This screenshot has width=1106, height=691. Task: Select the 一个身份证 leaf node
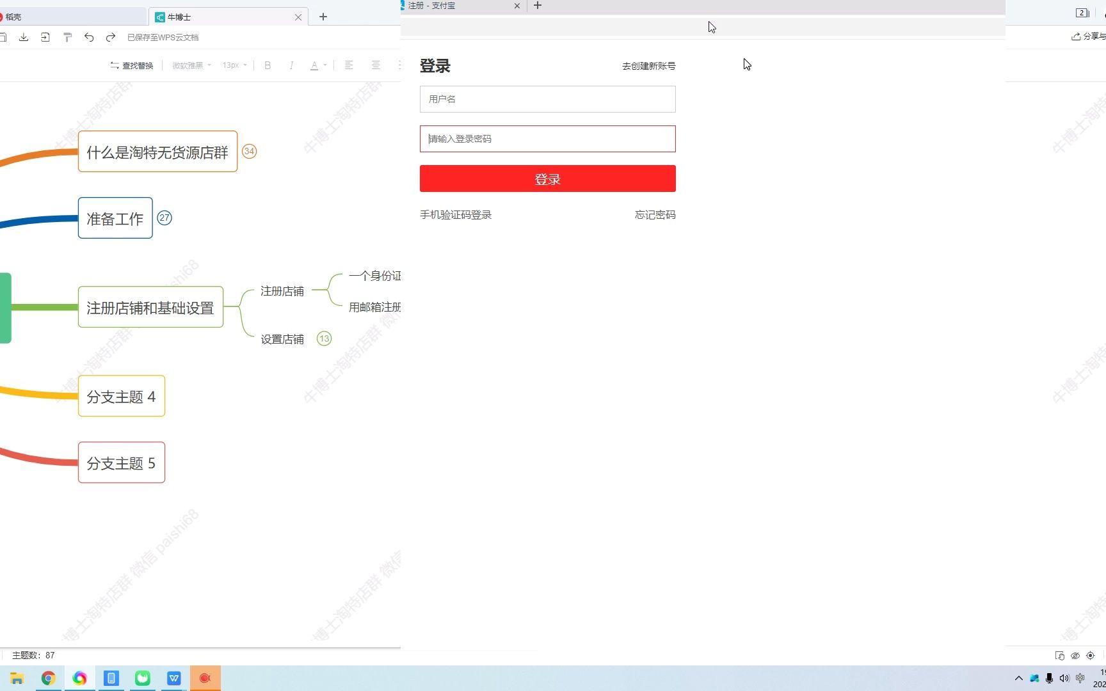coord(375,276)
